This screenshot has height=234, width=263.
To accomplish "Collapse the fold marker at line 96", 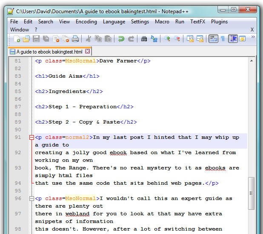I will tap(31, 199).
